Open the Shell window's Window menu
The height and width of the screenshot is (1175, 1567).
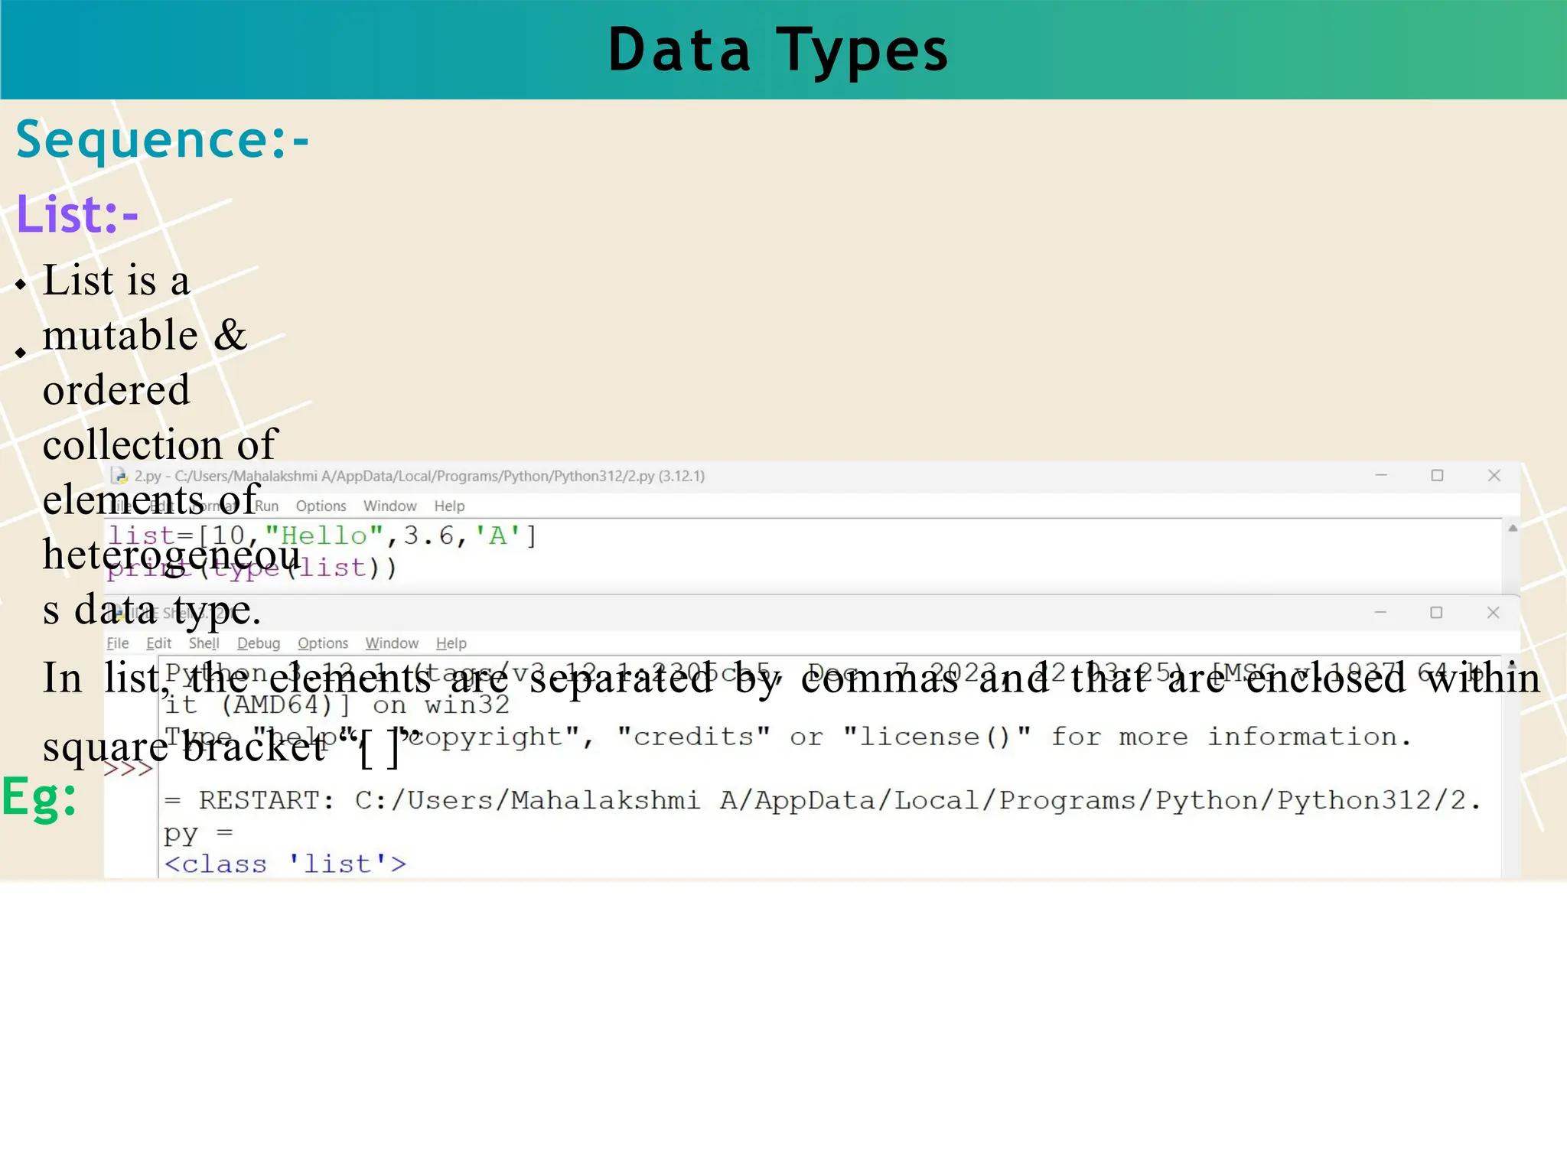[x=391, y=643]
